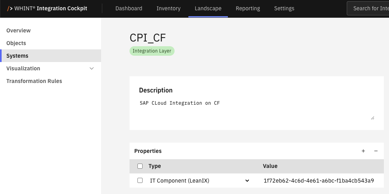The height and width of the screenshot is (194, 389).
Task: Click the plus icon to add property
Action: click(x=363, y=151)
